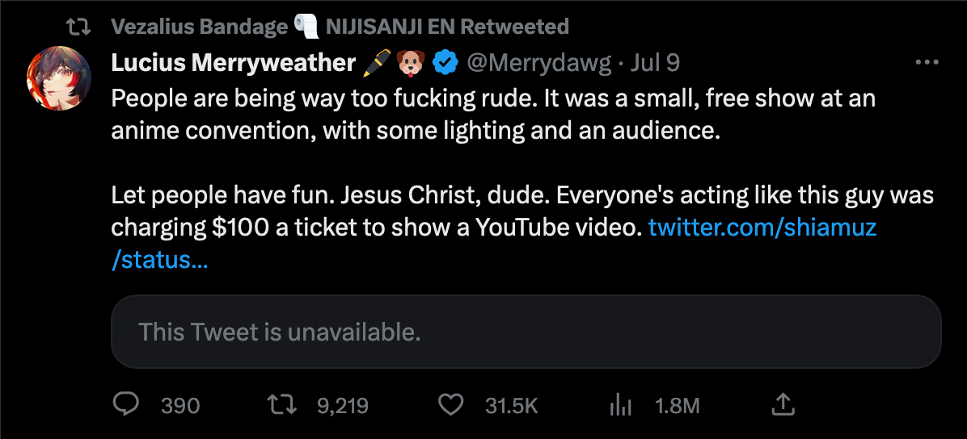The image size is (967, 439).
Task: Open the twitter.com/shiamuz status link
Action: [x=762, y=227]
